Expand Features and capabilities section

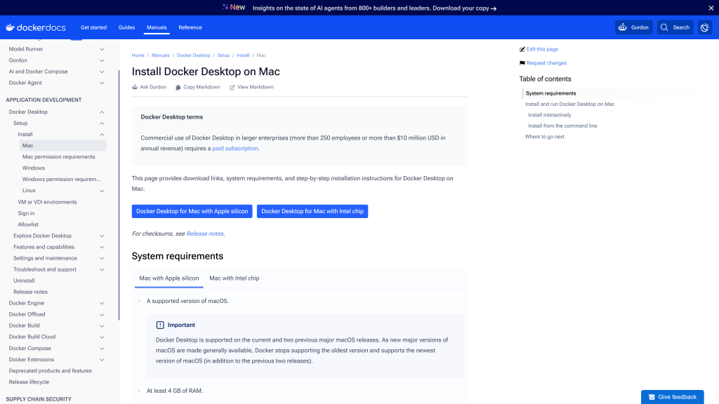point(102,247)
